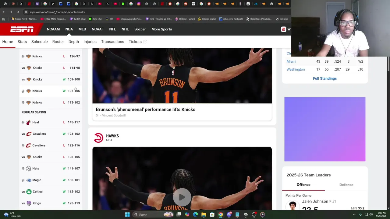Open the weather widget showing Heavy rain
390x219 pixels.
[12, 214]
